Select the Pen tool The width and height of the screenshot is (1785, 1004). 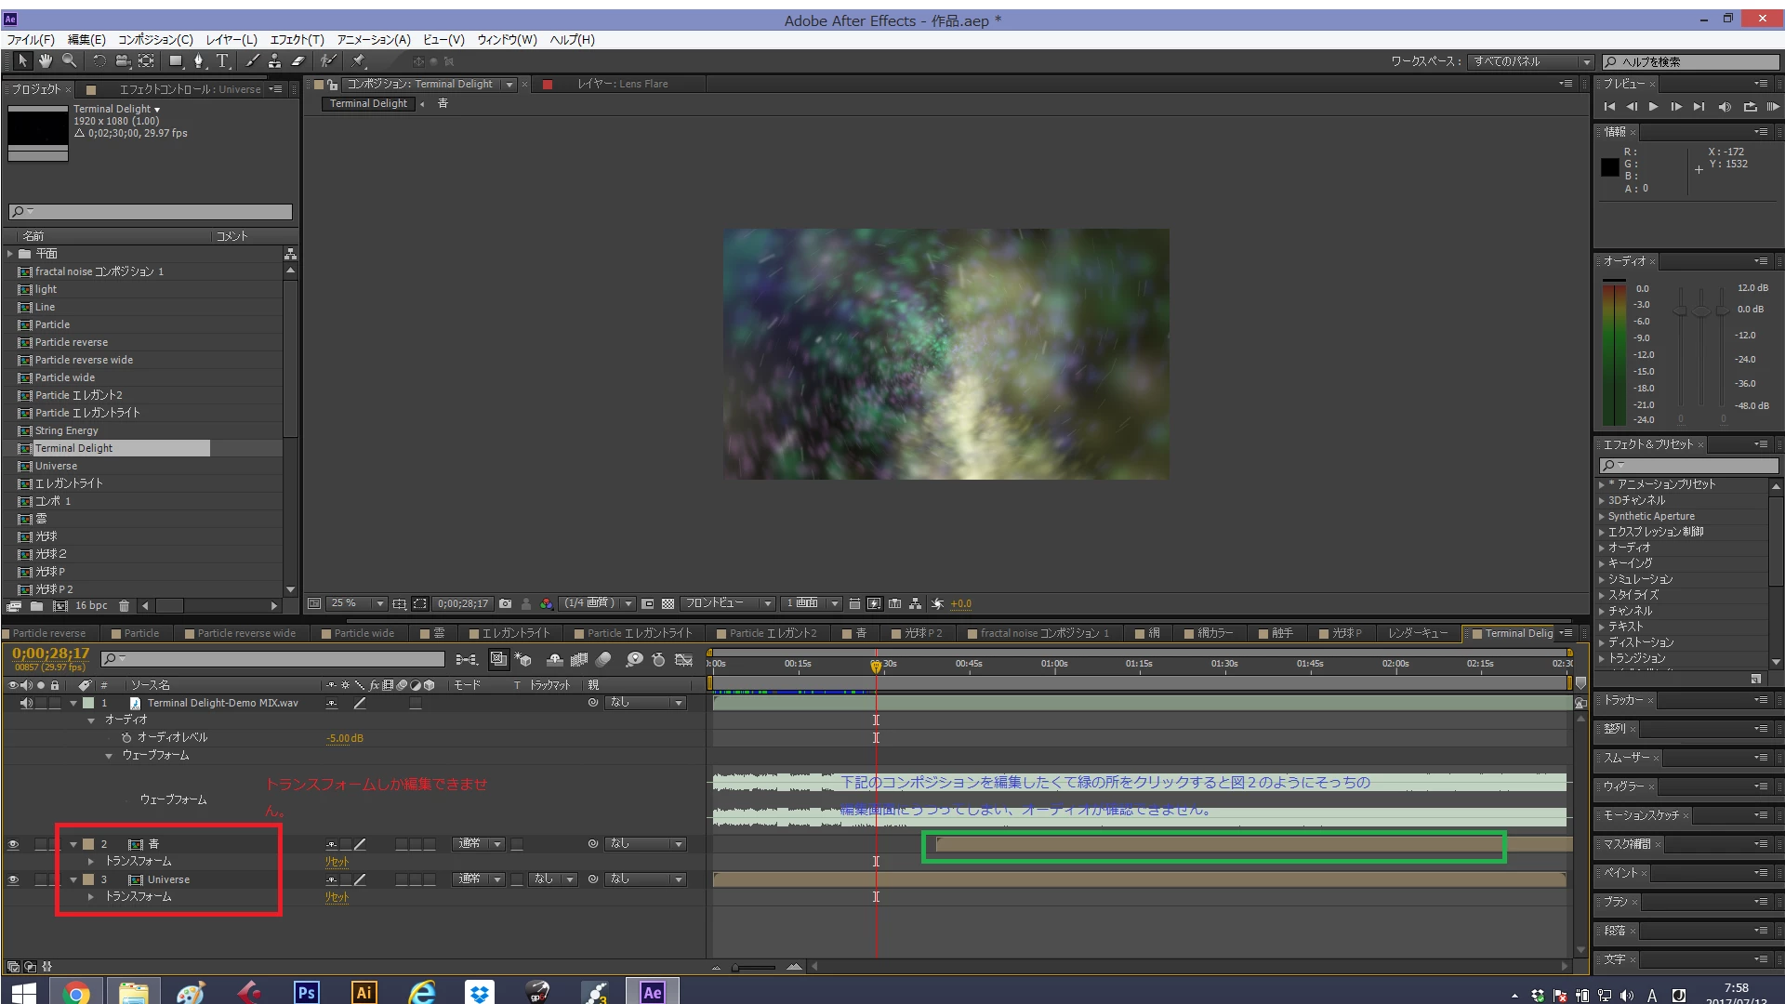pyautogui.click(x=198, y=61)
